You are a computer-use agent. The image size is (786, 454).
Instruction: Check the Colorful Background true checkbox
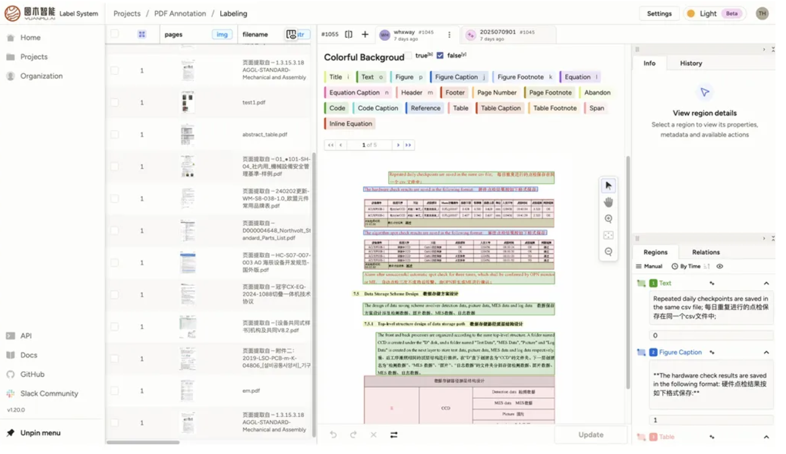pyautogui.click(x=408, y=56)
